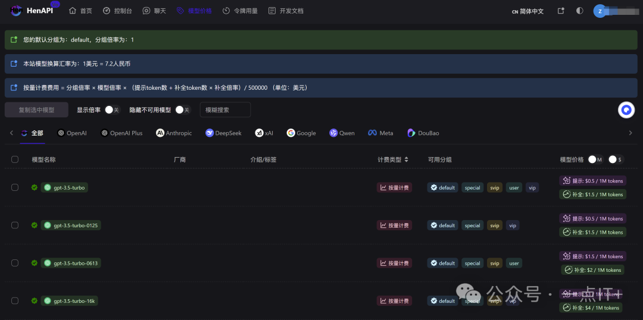The image size is (643, 320).
Task: Toggle the M price unit switch
Action: [595, 159]
